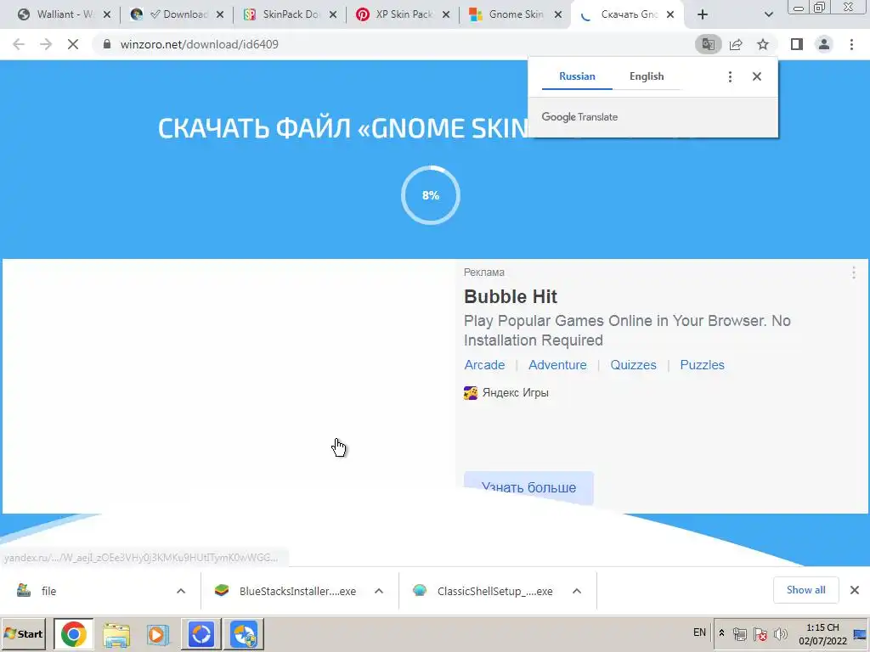Show all downloads
This screenshot has height=652, width=870.
point(805,590)
